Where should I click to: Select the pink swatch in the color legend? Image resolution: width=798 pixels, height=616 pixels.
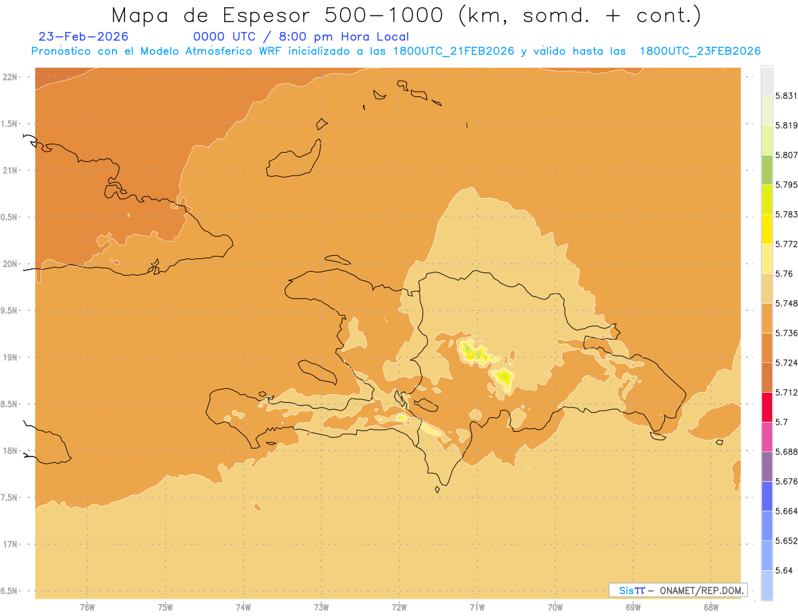point(767,437)
